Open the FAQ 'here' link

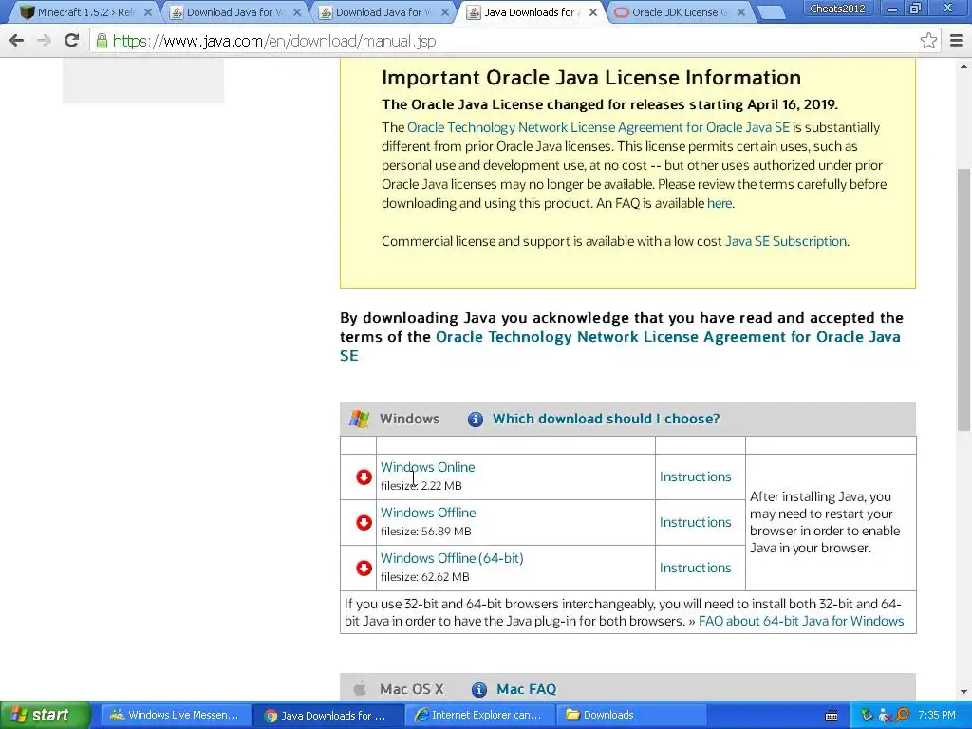click(x=720, y=203)
